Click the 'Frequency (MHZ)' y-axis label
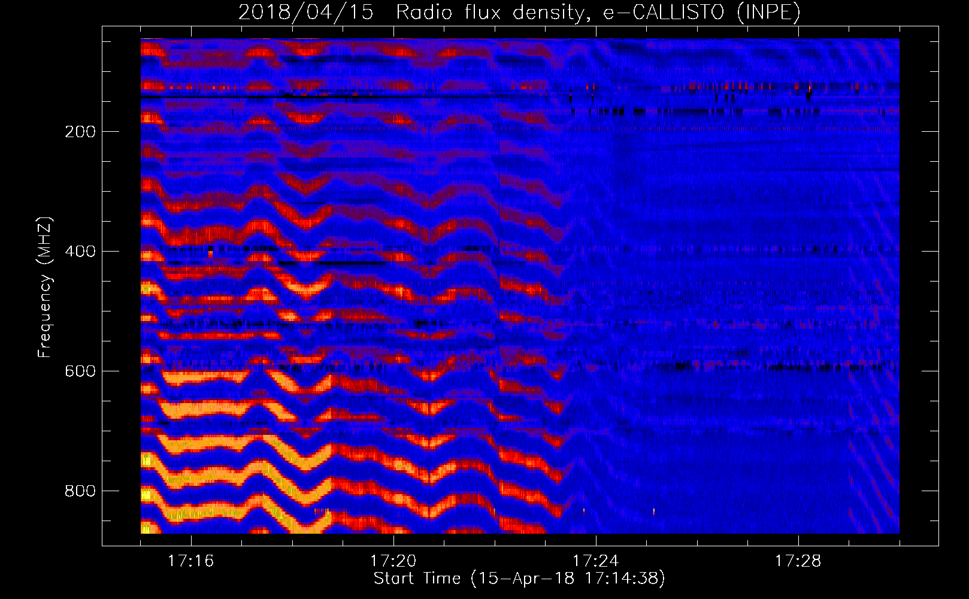This screenshot has height=599, width=969. click(x=45, y=288)
